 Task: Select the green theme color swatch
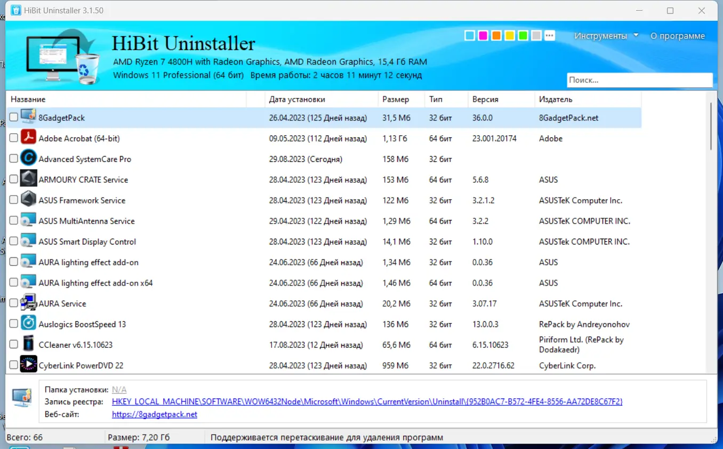523,35
